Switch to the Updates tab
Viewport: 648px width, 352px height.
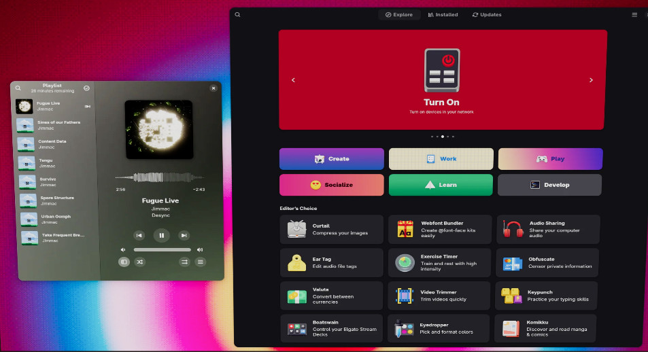[x=487, y=14]
